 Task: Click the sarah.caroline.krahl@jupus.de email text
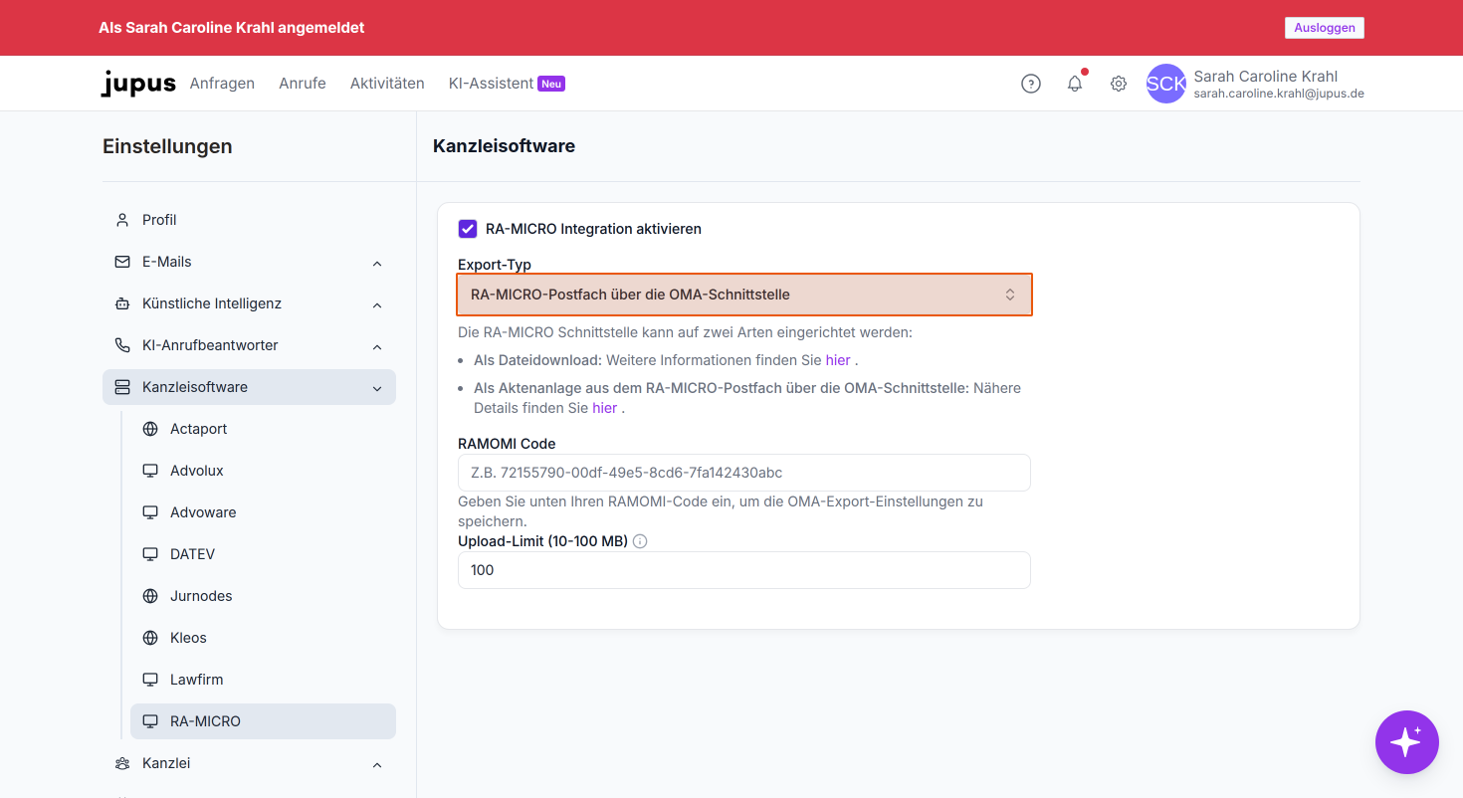[x=1279, y=94]
